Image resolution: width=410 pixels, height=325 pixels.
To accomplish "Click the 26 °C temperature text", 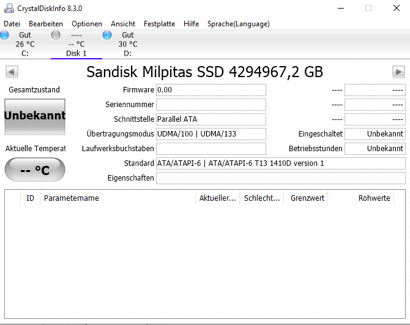I will (25, 44).
